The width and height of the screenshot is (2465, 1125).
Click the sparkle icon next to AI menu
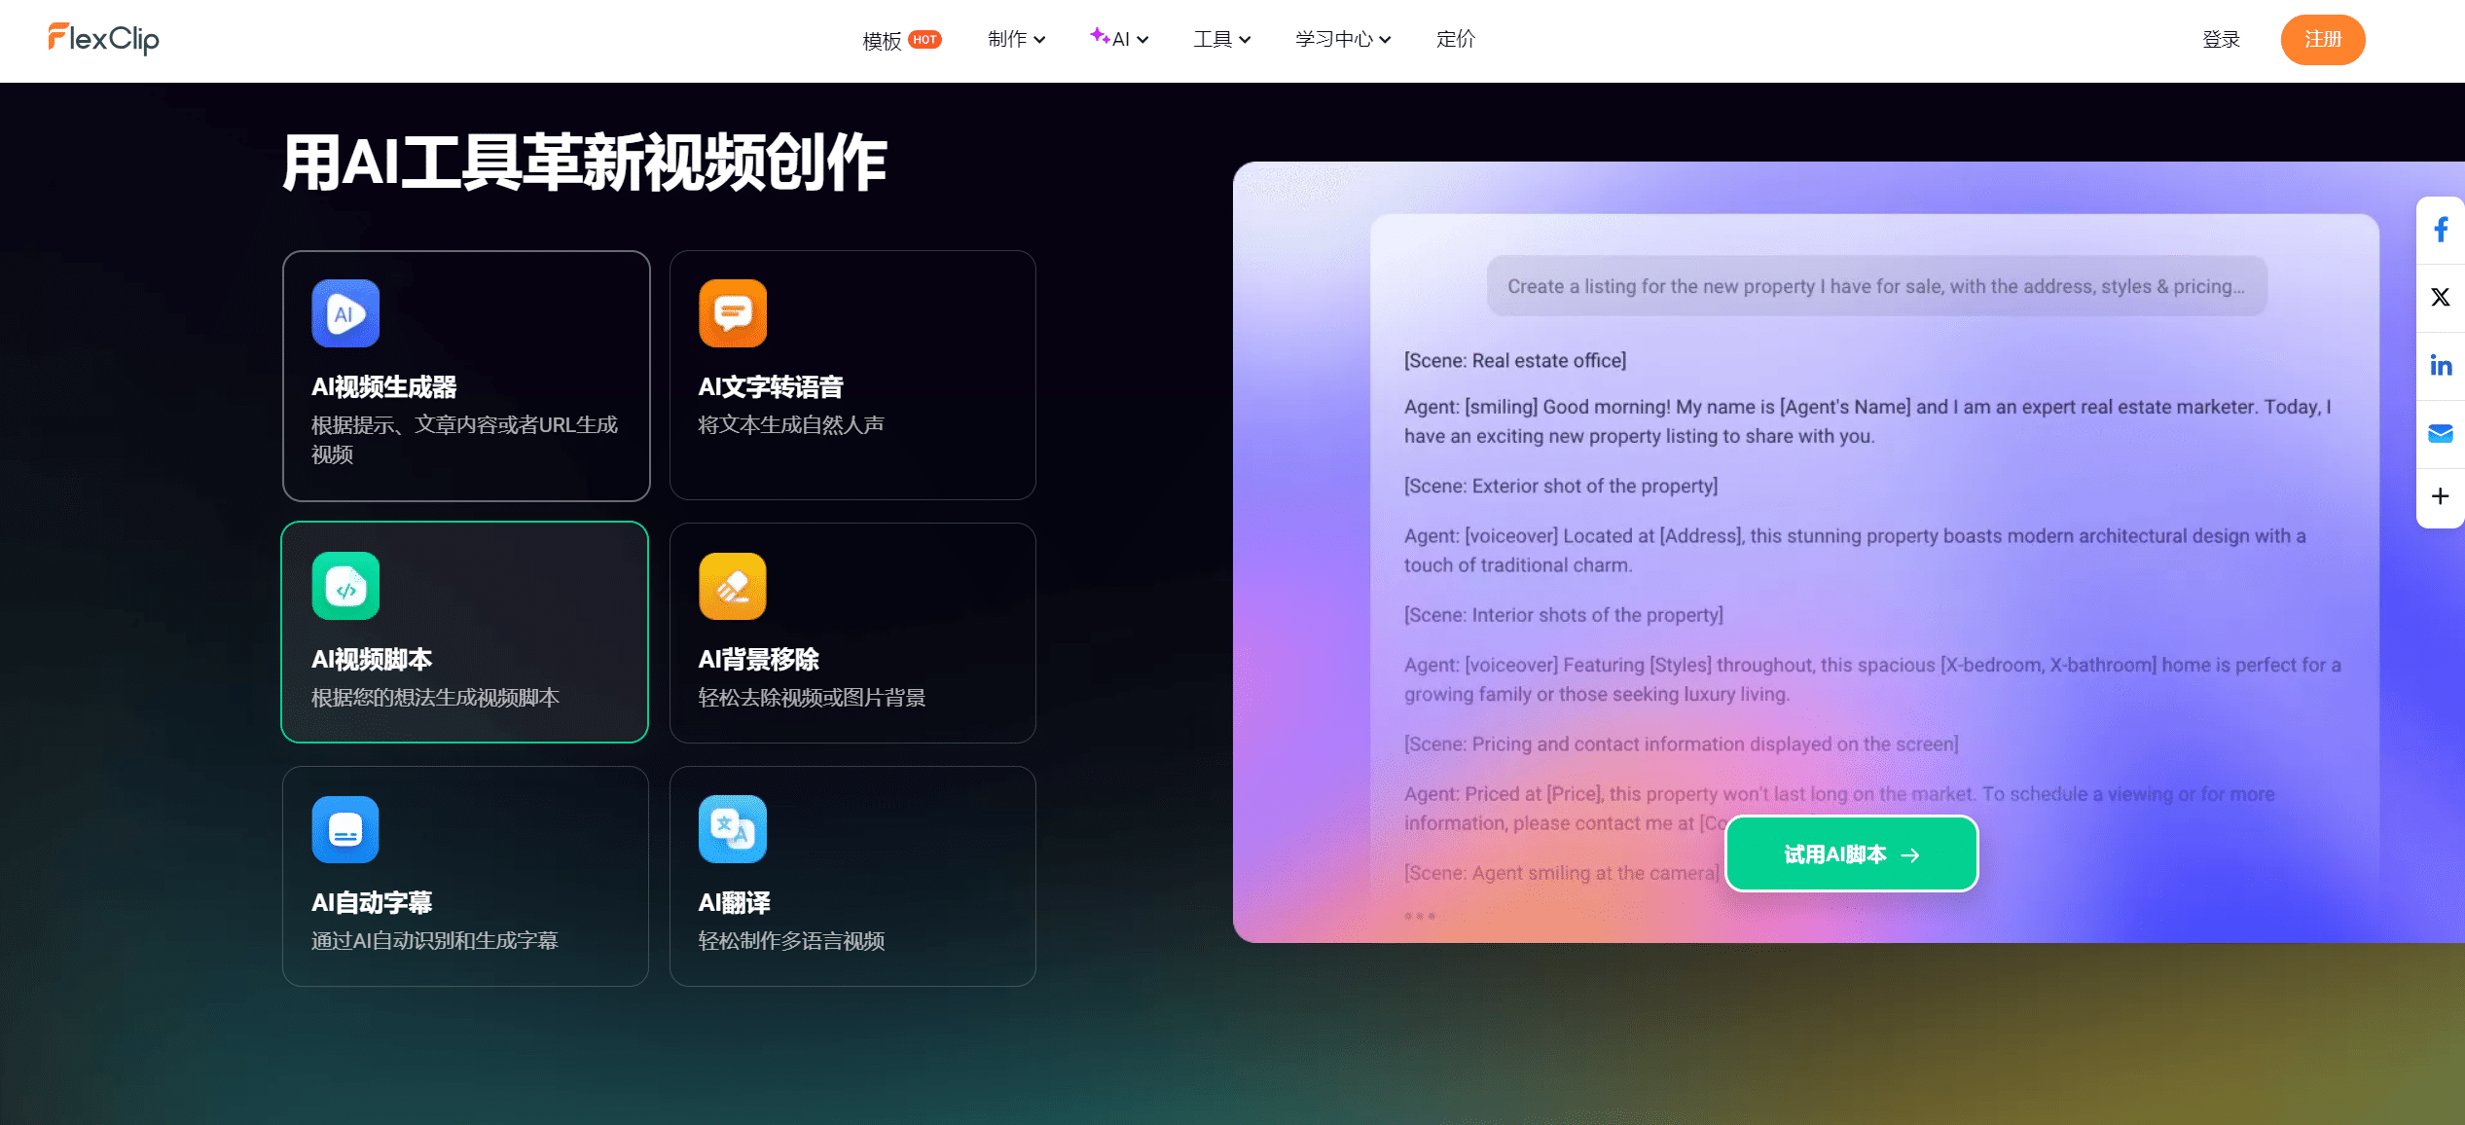[x=1098, y=37]
